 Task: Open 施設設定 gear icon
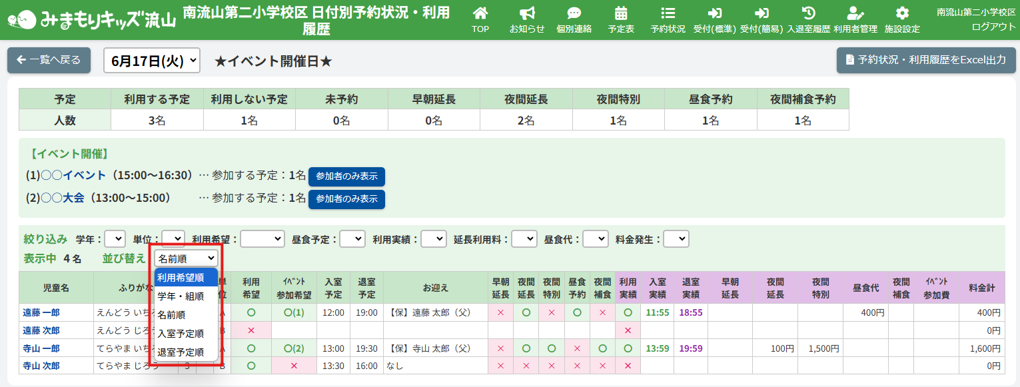click(x=902, y=13)
